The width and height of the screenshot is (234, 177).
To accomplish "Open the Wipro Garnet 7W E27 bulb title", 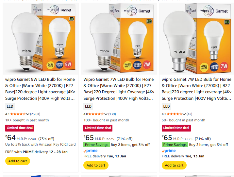I will (x=118, y=89).
